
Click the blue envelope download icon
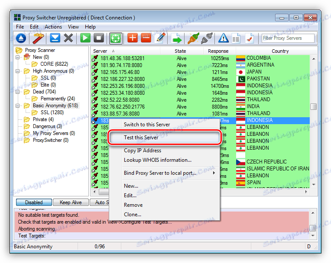tap(55, 38)
